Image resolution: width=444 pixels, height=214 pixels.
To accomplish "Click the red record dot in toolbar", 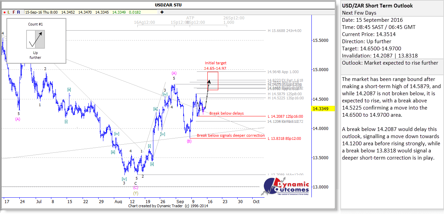I will pos(4,12).
